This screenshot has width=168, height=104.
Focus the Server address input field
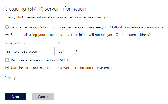coord(30,51)
